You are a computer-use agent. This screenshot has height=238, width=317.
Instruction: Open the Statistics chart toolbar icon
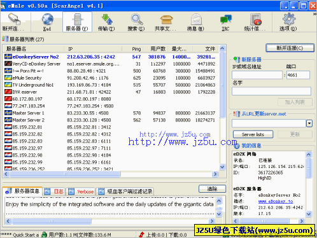[x=255, y=19]
